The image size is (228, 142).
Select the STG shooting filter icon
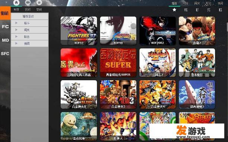pyautogui.click(x=209, y=10)
